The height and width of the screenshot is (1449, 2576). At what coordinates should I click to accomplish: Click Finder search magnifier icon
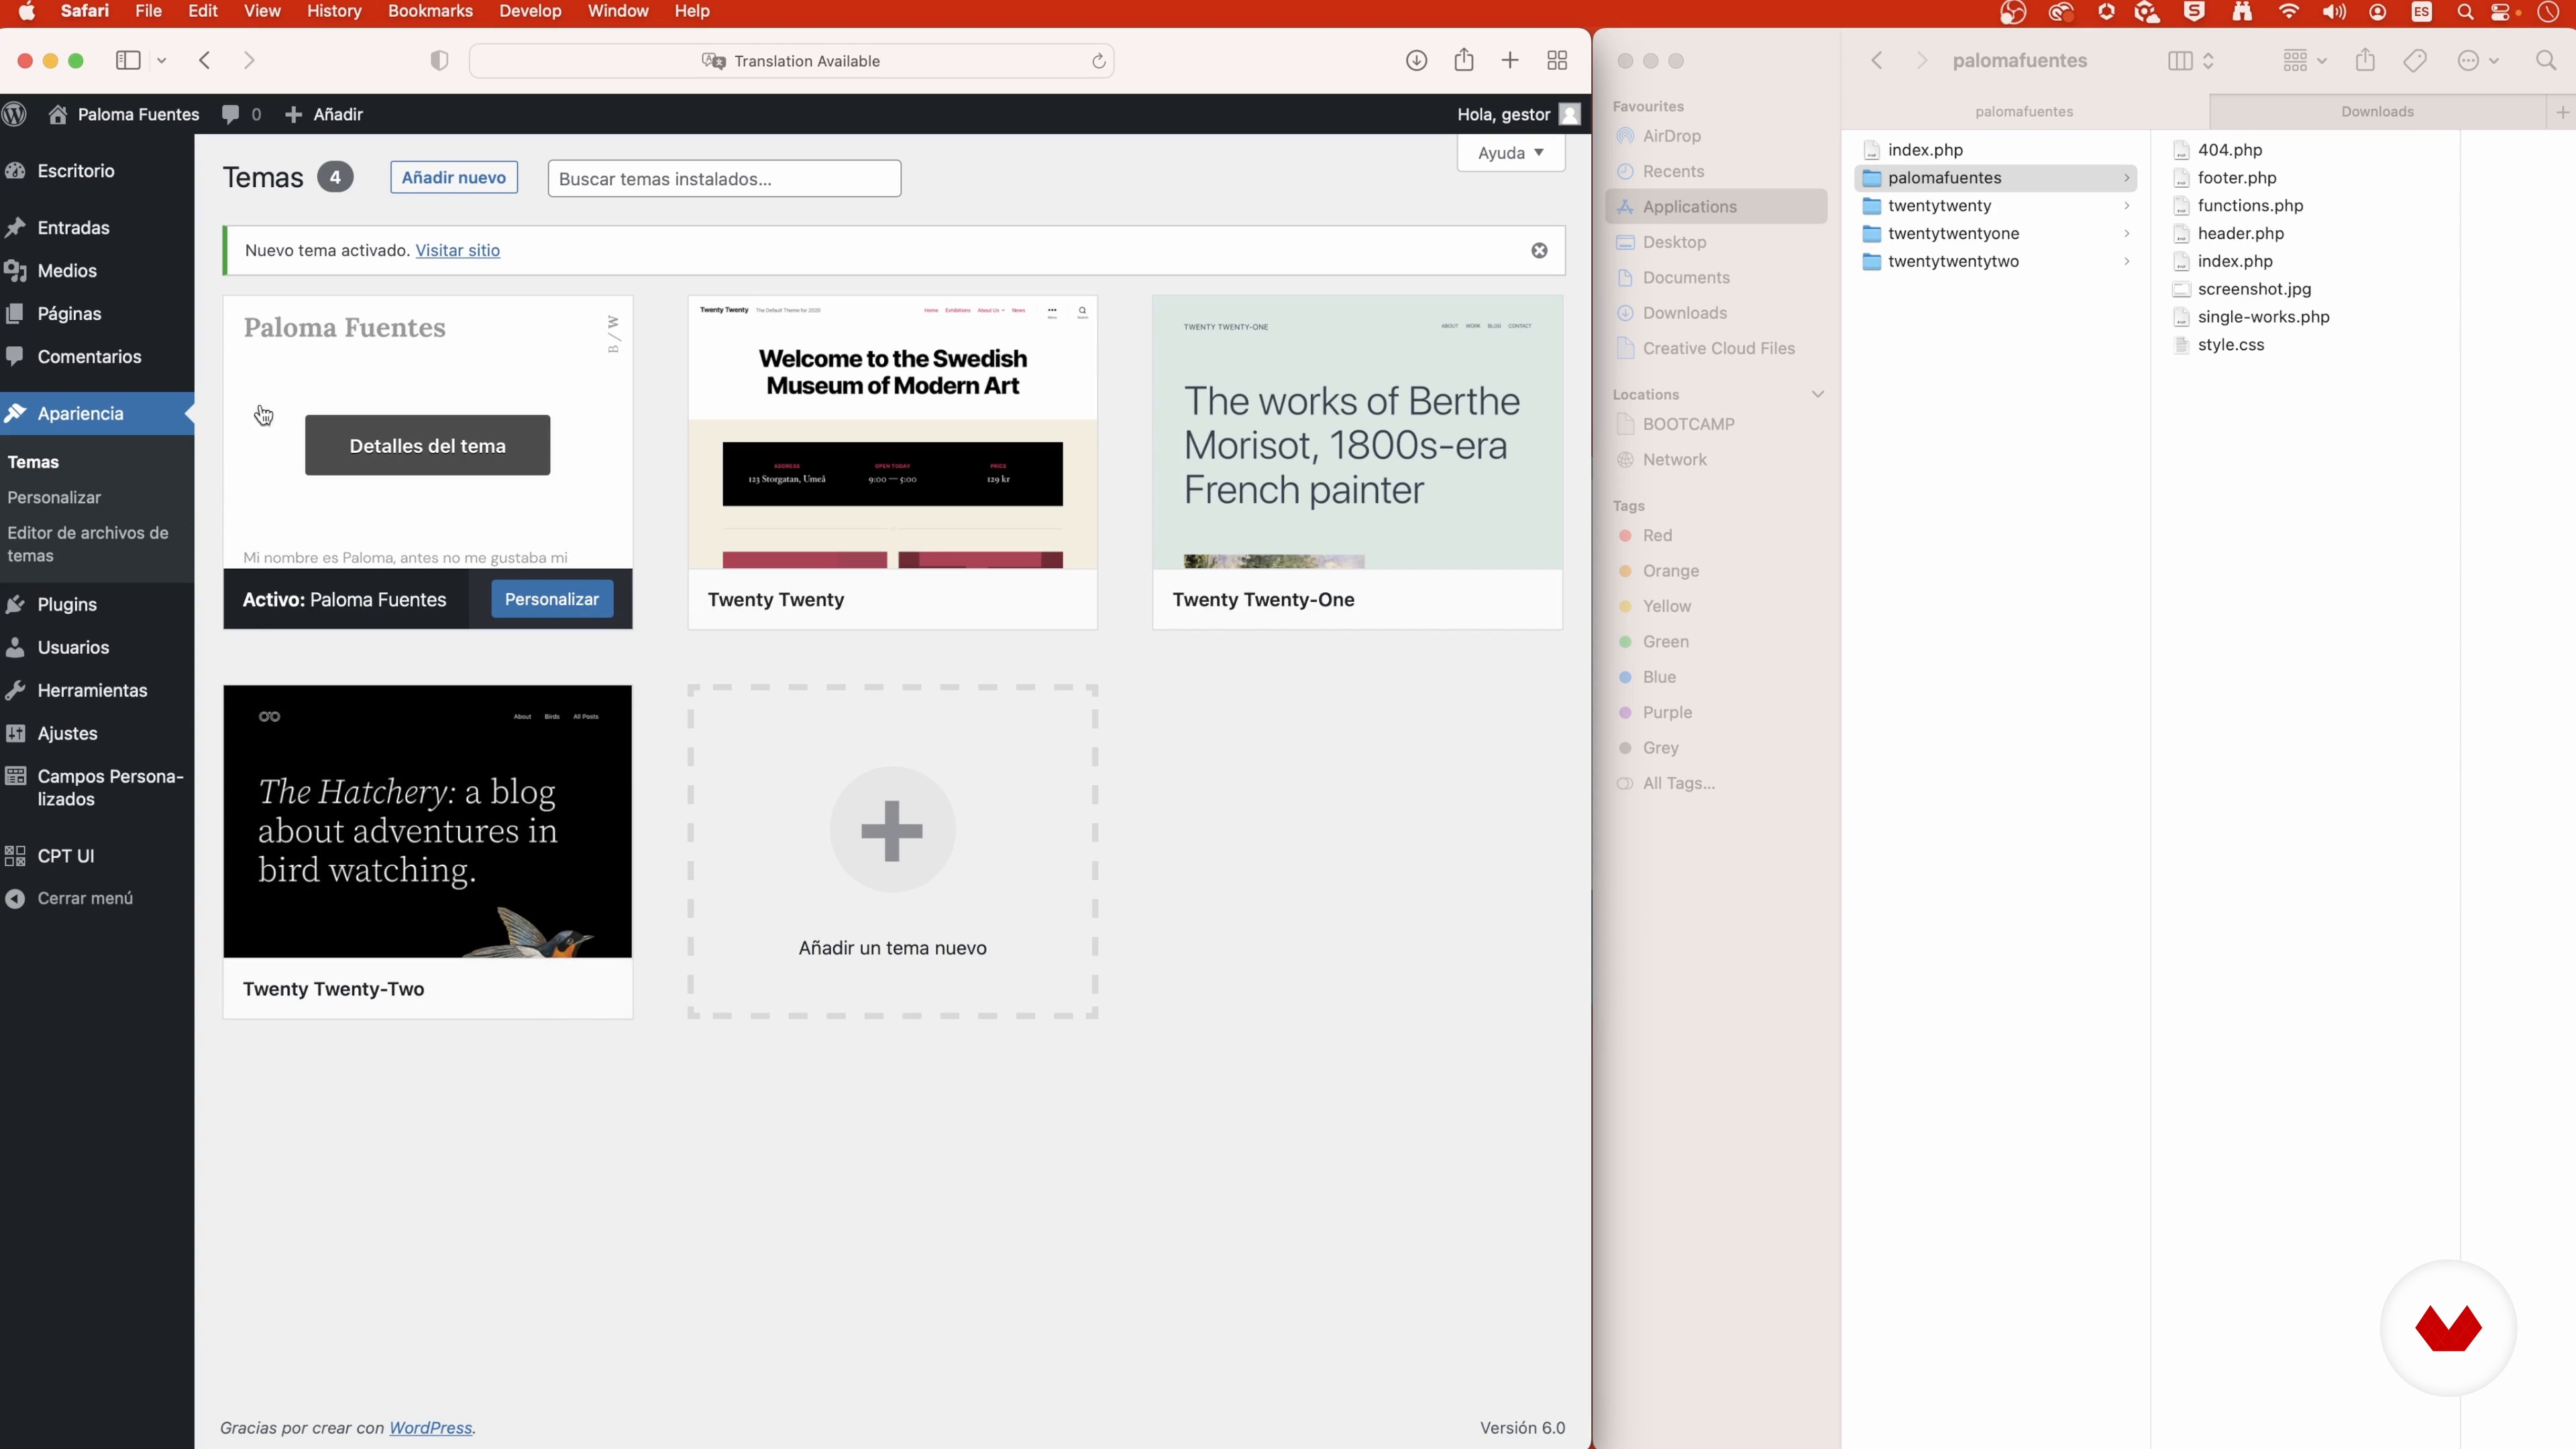coord(2546,61)
